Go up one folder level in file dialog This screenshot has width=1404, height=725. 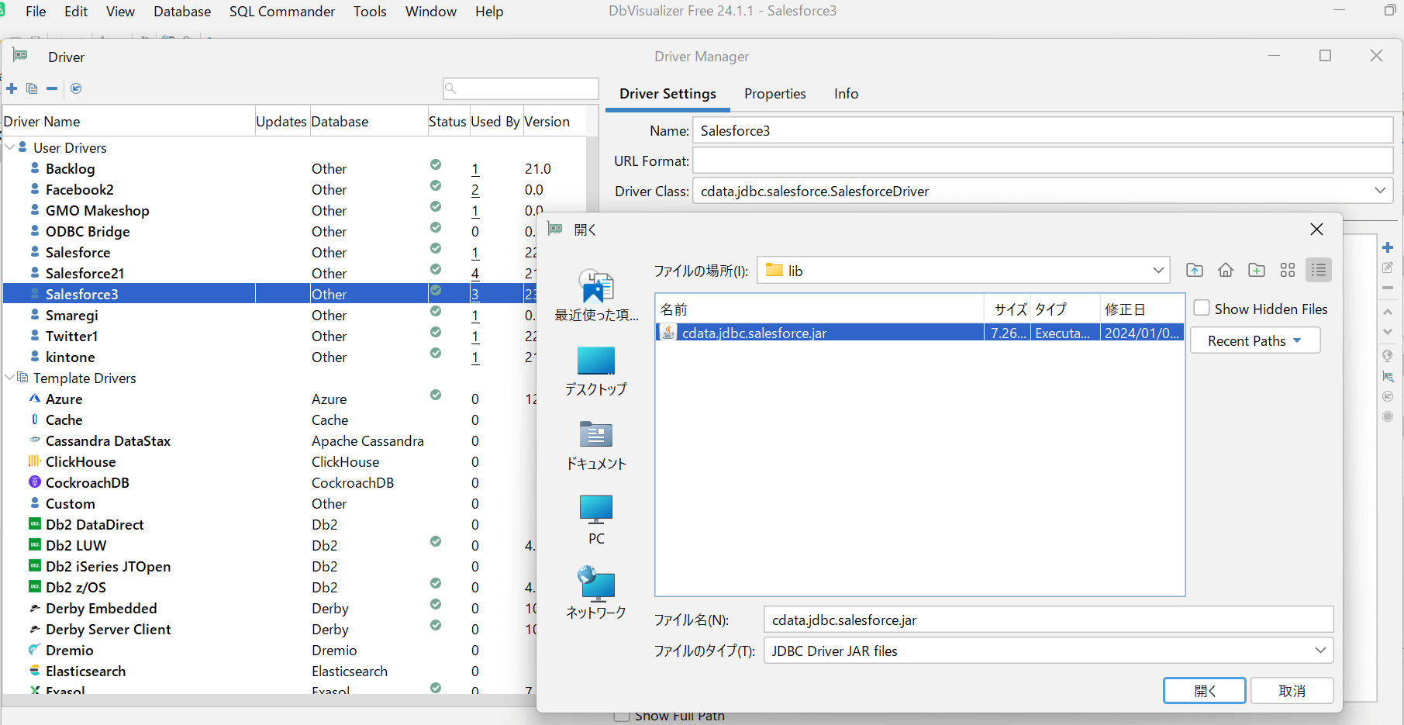1194,270
